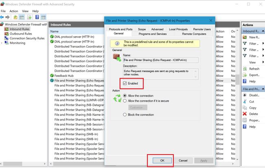Click the first Filter funnel icon
Screen dimensions: 265x168
(x=245, y=43)
